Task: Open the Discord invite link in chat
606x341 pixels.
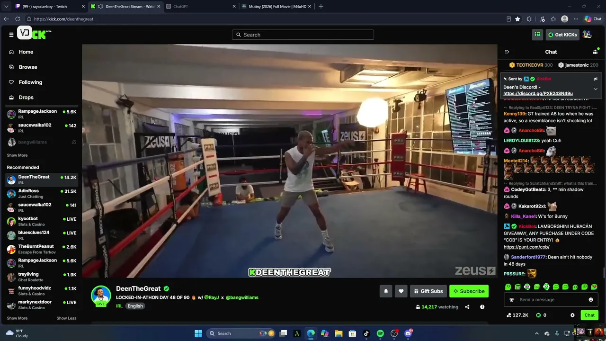Action: (x=538, y=94)
